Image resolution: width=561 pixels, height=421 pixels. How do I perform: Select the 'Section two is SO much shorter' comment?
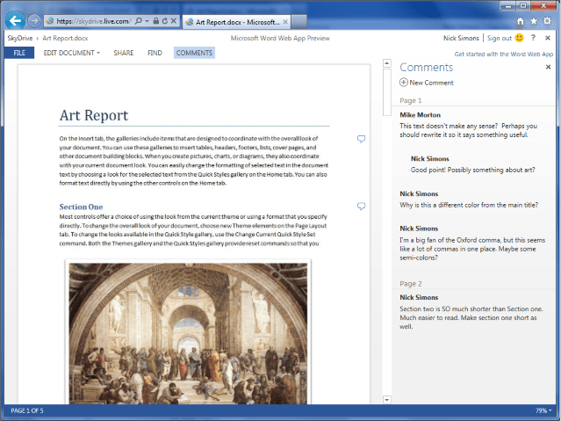[x=471, y=312]
